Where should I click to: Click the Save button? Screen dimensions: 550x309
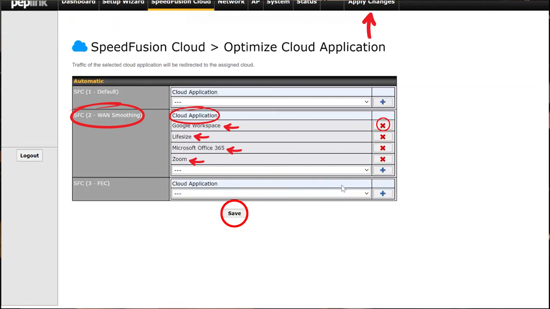point(234,213)
